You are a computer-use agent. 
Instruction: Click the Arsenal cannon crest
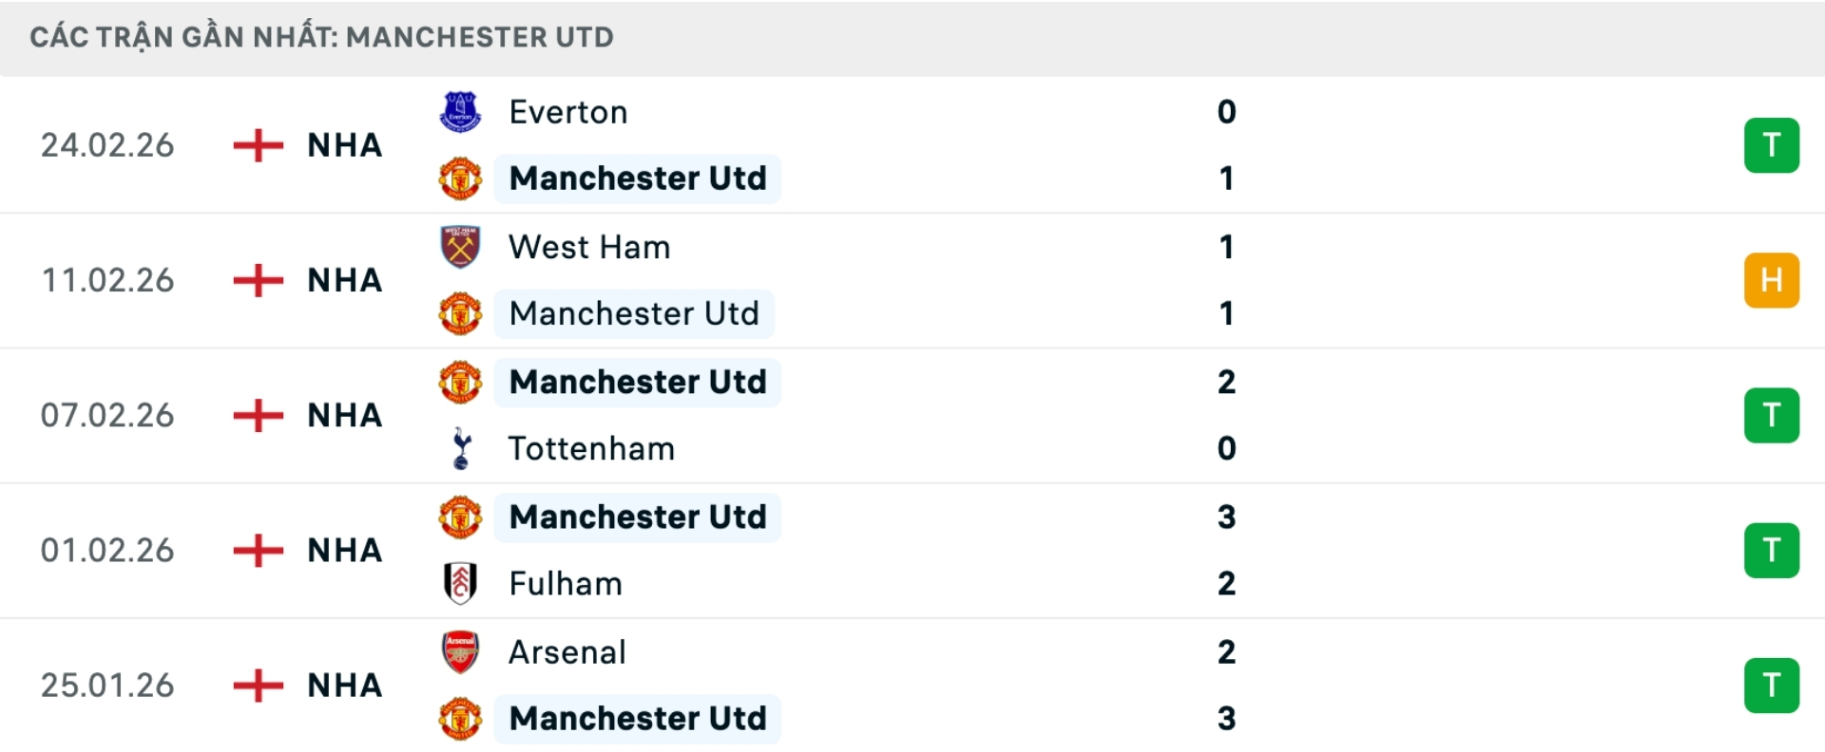[461, 651]
